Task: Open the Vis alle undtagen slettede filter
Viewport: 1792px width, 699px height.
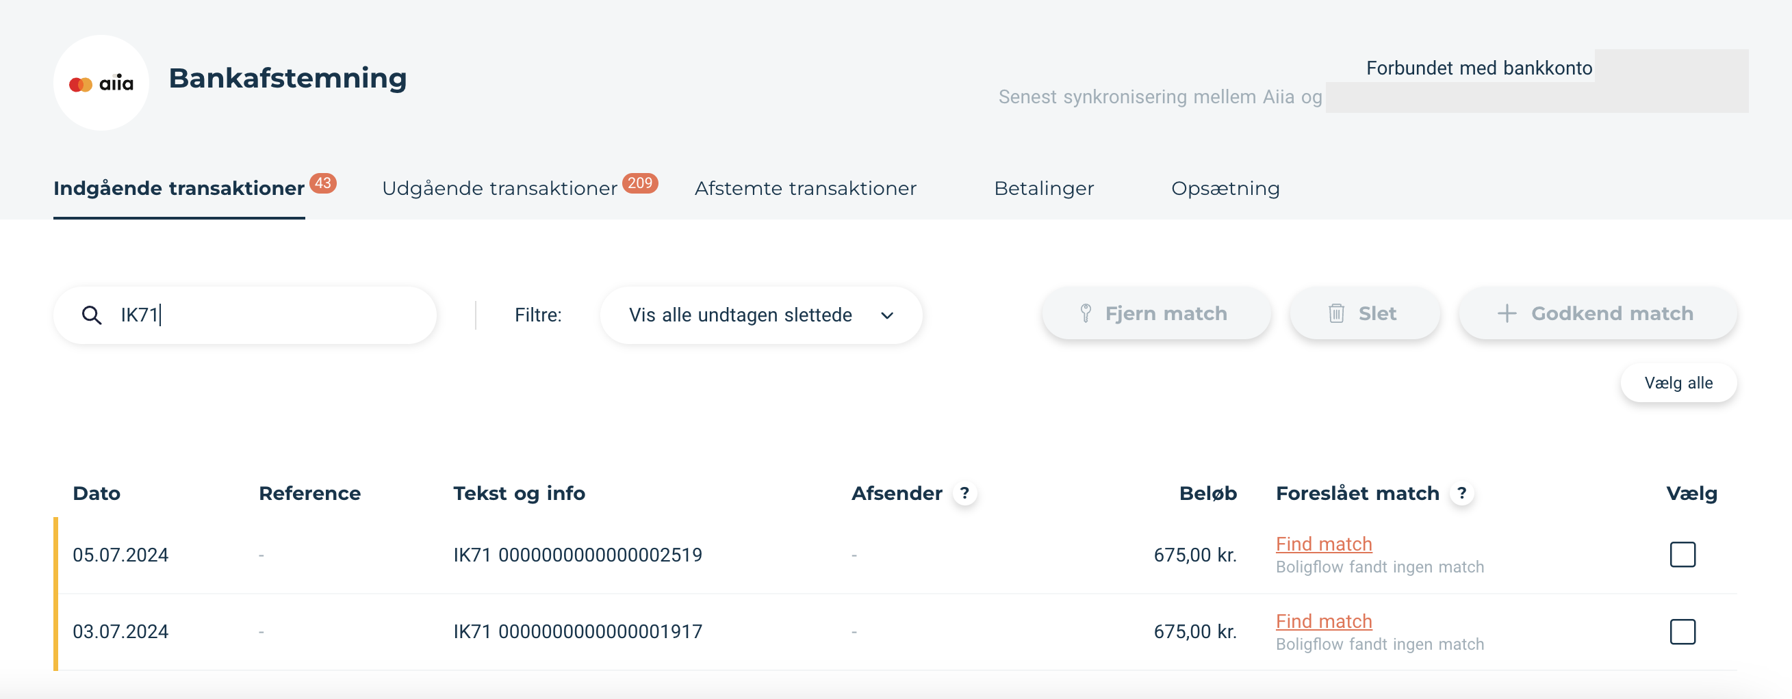Action: (740, 315)
